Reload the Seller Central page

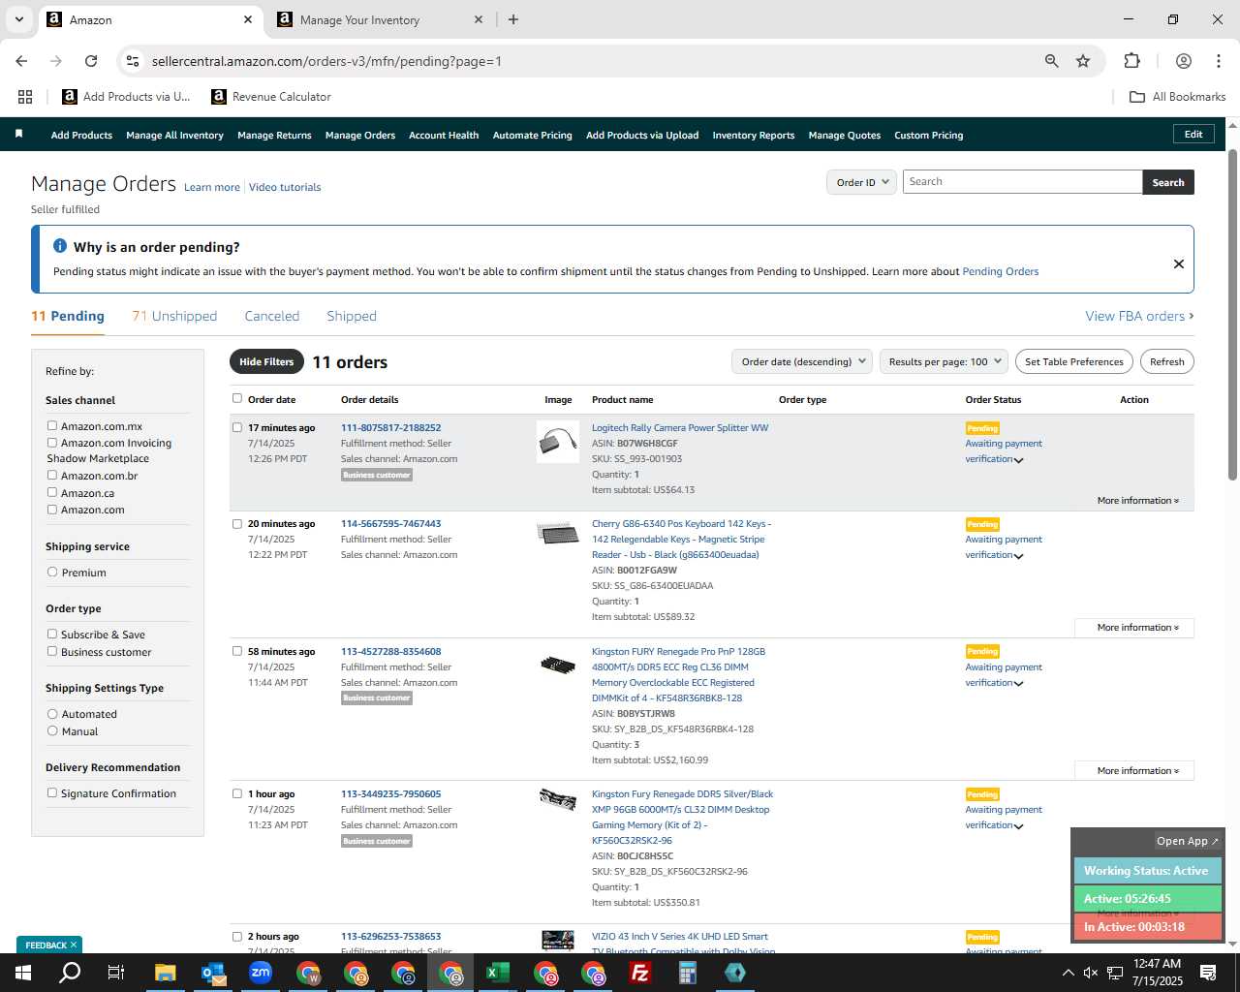(x=91, y=61)
